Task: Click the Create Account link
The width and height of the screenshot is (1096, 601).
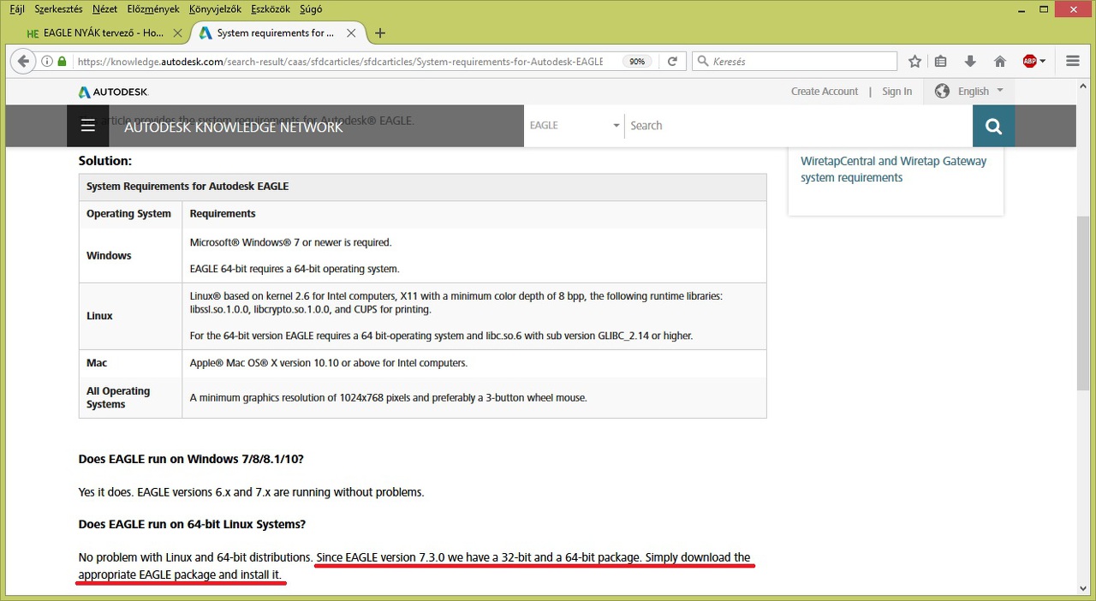Action: pyautogui.click(x=825, y=92)
